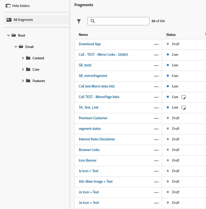Screen dimensions: 206x209
Task: Click edit icon beside CoE TEST - MirrorPage links
Action: [x=184, y=97]
